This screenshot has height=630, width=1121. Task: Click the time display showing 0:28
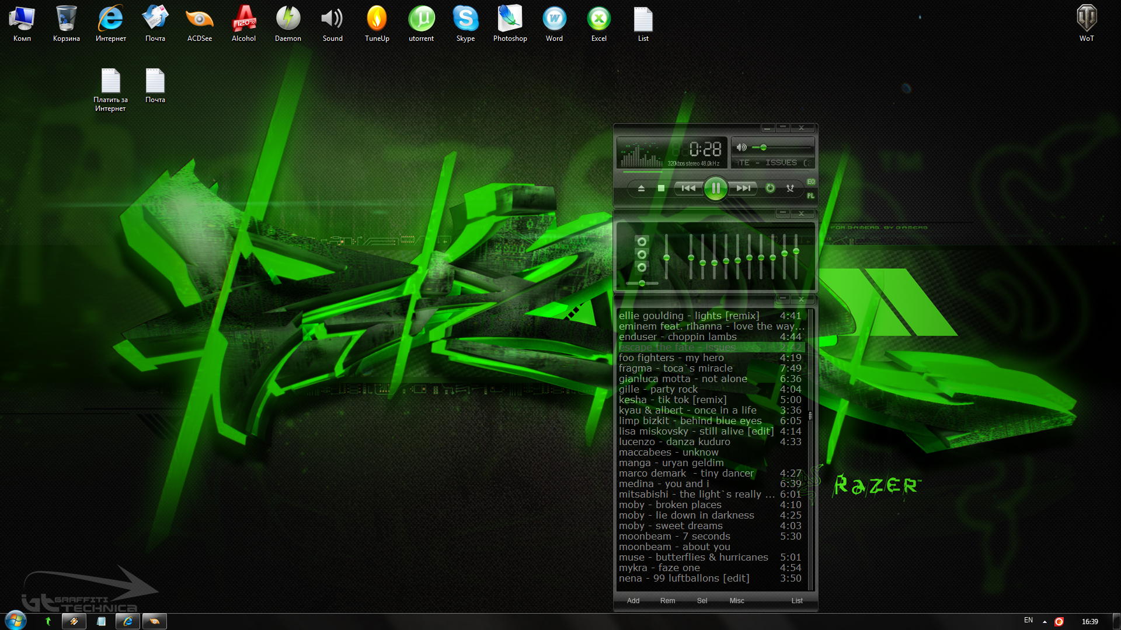[x=705, y=149]
